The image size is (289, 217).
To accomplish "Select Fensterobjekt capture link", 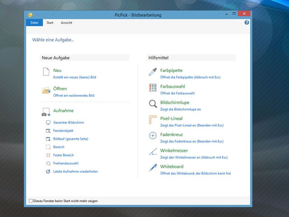I will tap(63, 131).
